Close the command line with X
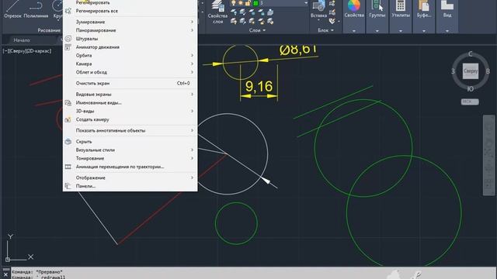 [5, 275]
